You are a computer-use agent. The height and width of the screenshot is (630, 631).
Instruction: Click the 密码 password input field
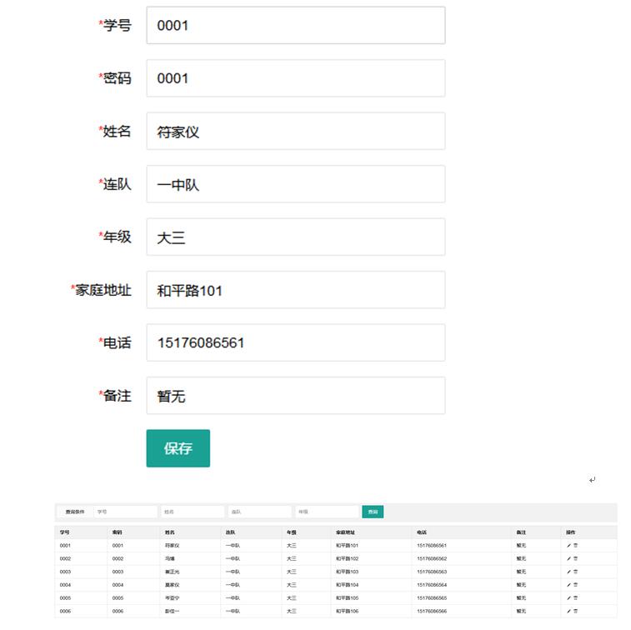pyautogui.click(x=295, y=78)
